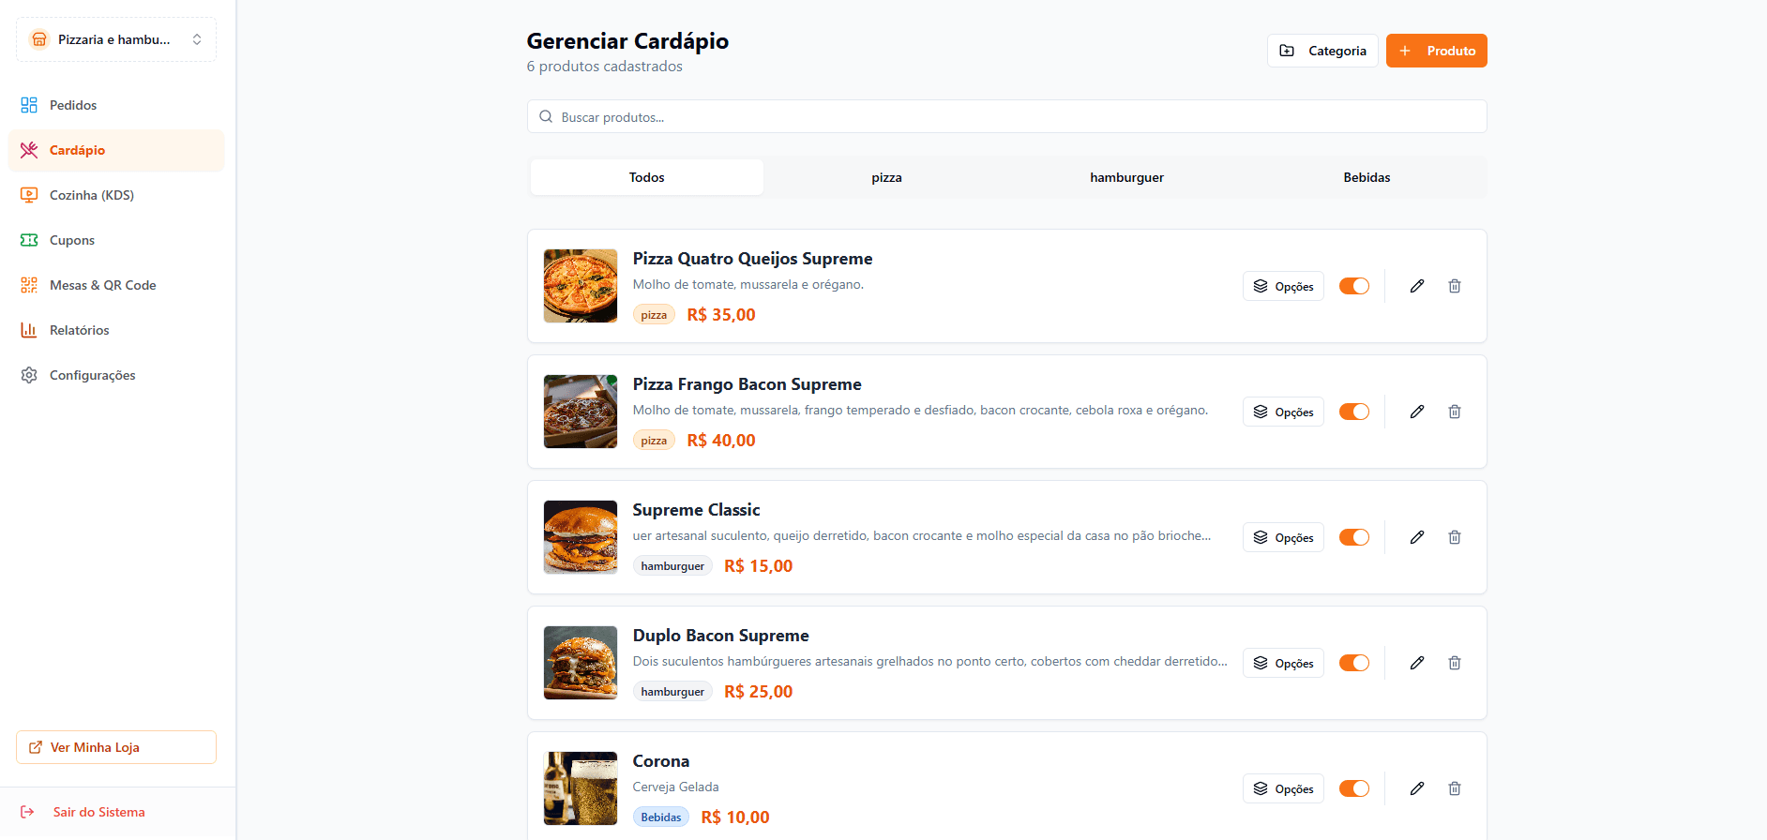Open Cozinha (KDS) in the sidebar

click(x=91, y=195)
